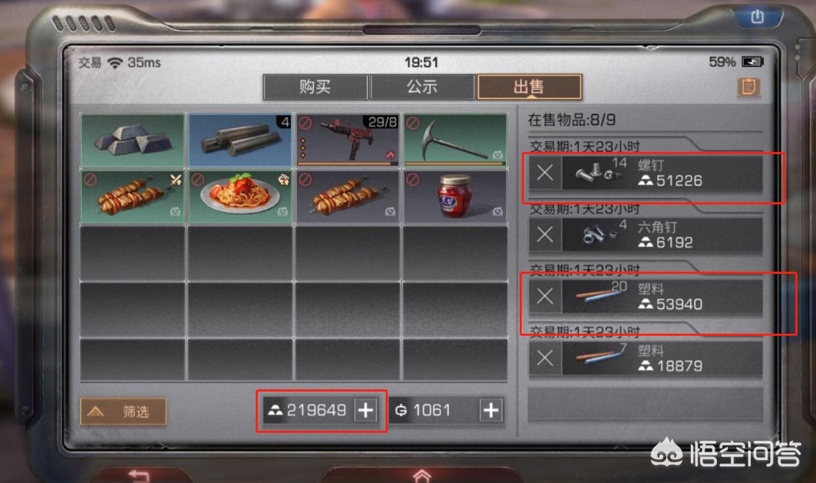816x483 pixels.
Task: Remove the 塑料 listing priced 53940
Action: [545, 296]
